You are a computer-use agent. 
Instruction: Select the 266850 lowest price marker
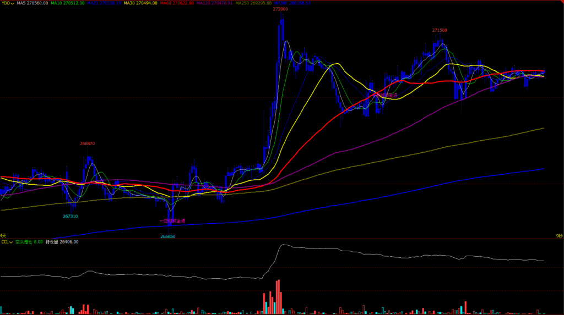coord(168,236)
